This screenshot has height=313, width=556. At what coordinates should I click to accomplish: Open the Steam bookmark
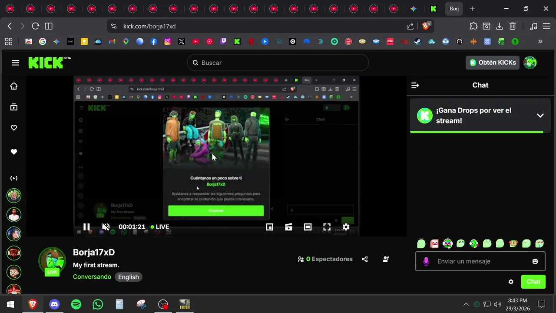pyautogui.click(x=418, y=42)
